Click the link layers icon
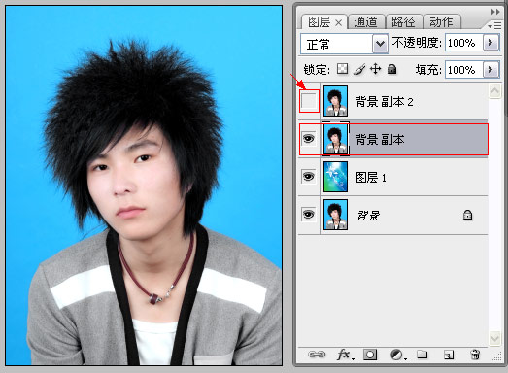 click(x=317, y=355)
